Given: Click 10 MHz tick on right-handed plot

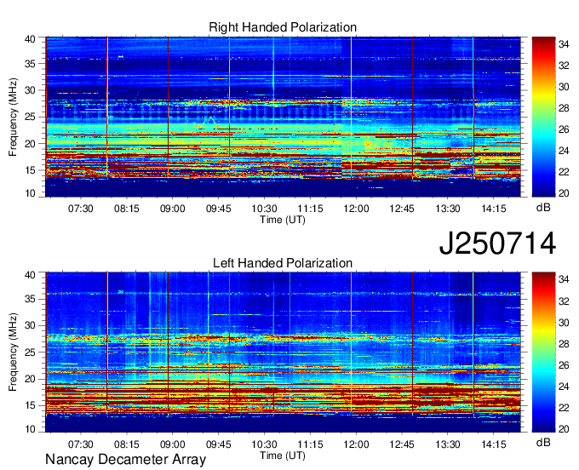Looking at the screenshot, I should [30, 193].
